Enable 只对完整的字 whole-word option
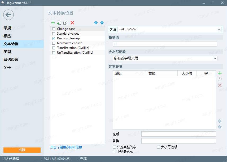The width and height of the screenshot is (227, 162). (x=114, y=147)
